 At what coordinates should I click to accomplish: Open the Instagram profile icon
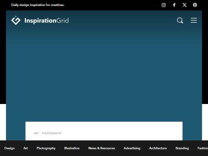tap(163, 5)
